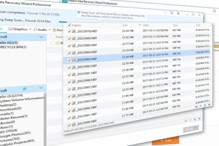Click the deep scan progress bar
Viewport: 219px width, 146px height.
coord(63,22)
